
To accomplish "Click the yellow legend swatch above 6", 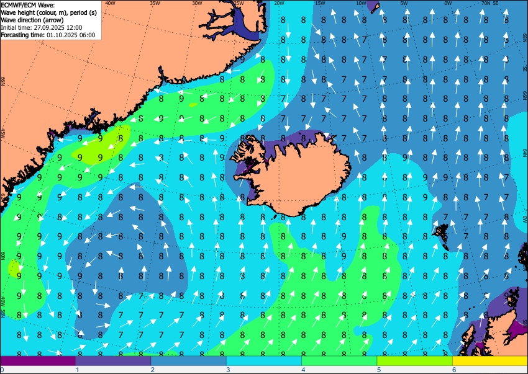I will coord(490,361).
